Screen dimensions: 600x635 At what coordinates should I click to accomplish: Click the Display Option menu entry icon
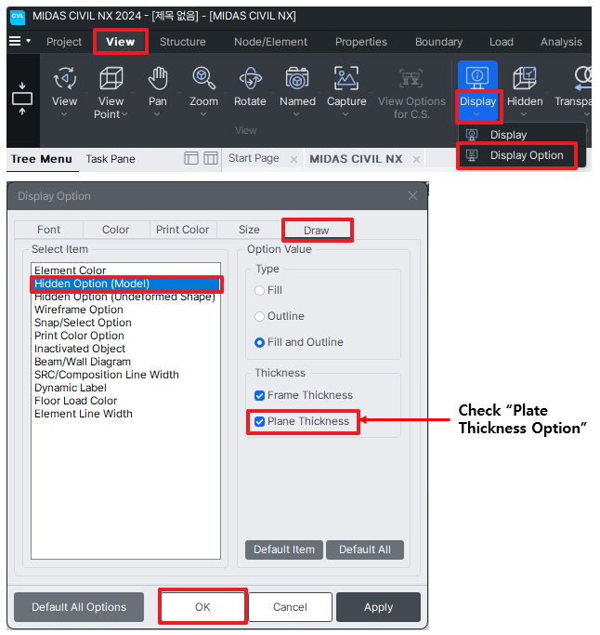click(472, 155)
